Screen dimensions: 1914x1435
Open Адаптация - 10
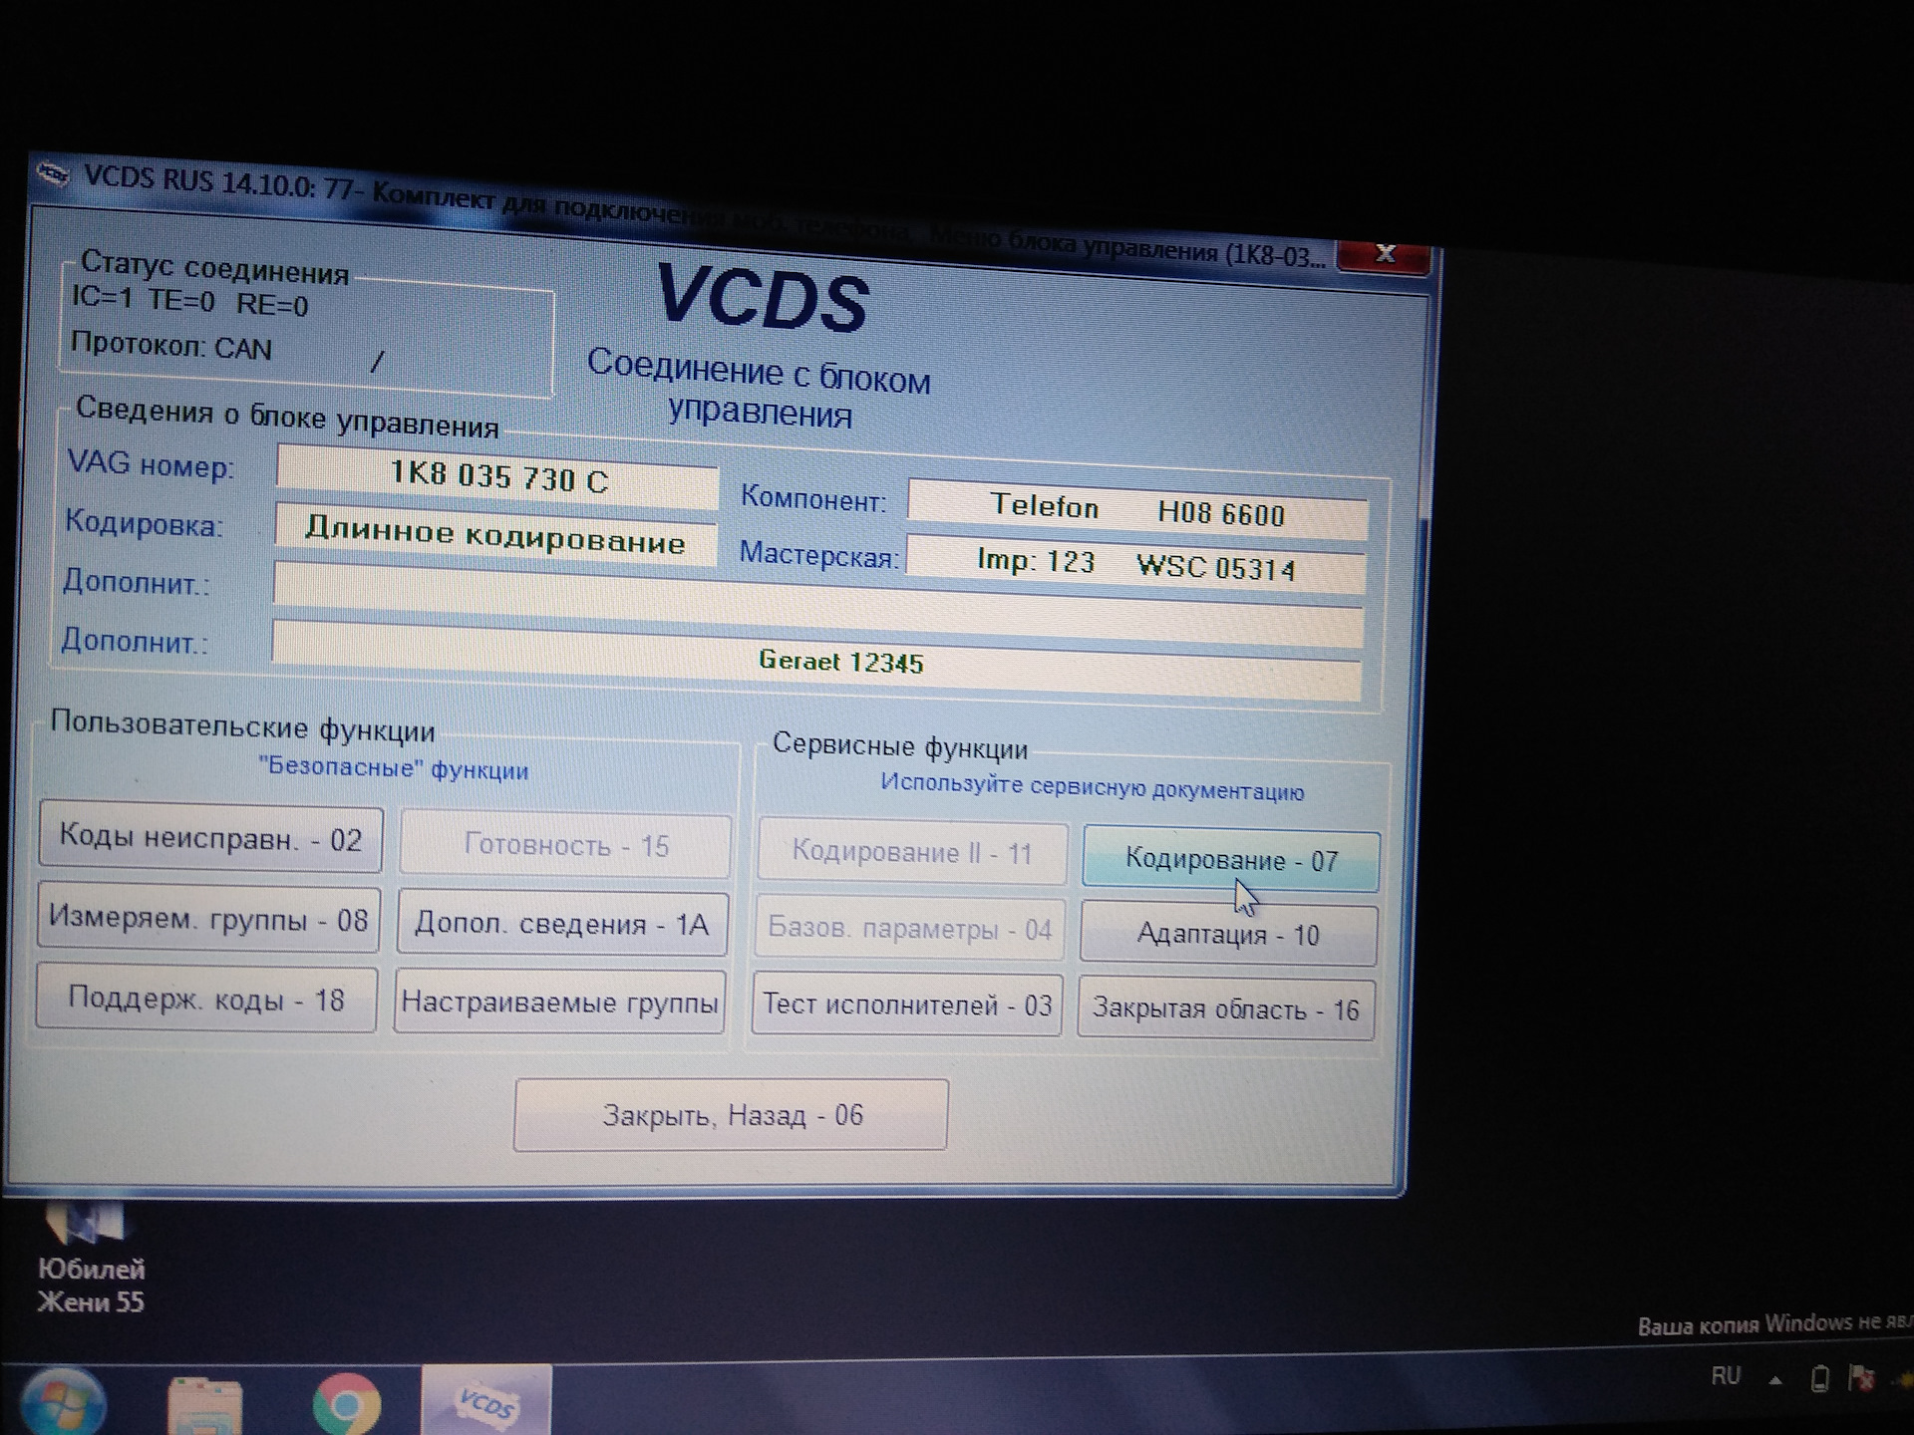coord(1229,934)
